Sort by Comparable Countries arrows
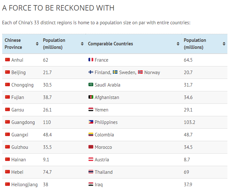The height and width of the screenshot is (191, 229). tap(178, 44)
